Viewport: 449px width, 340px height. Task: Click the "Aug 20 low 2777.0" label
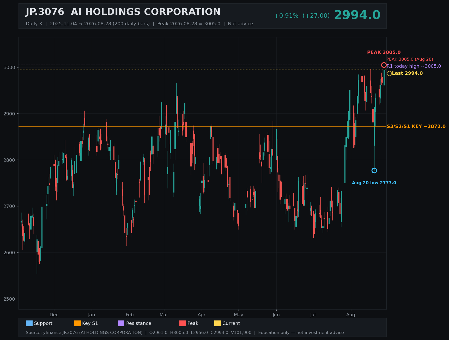(374, 183)
